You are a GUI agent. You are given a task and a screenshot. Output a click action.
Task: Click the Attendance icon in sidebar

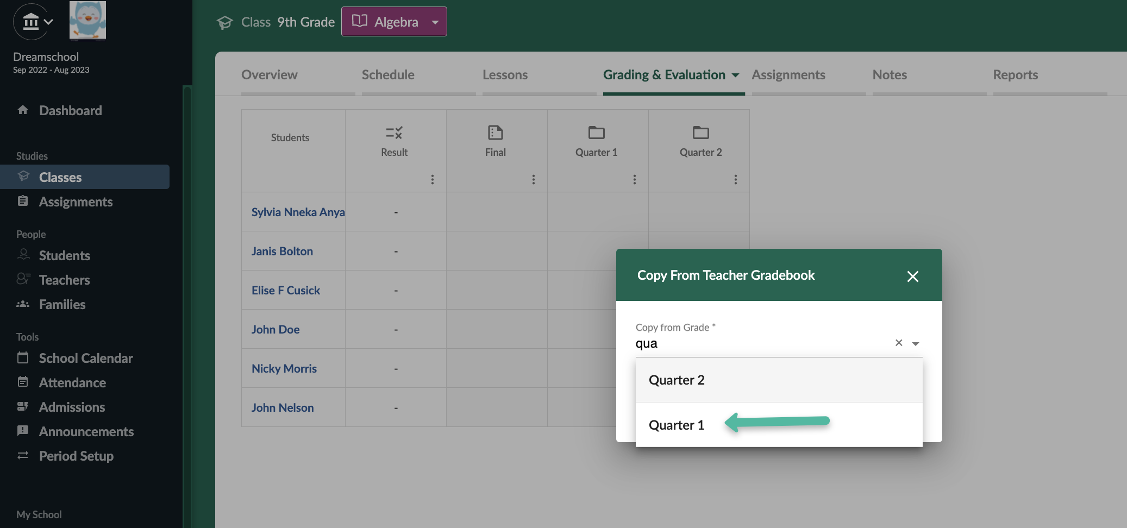pyautogui.click(x=23, y=382)
